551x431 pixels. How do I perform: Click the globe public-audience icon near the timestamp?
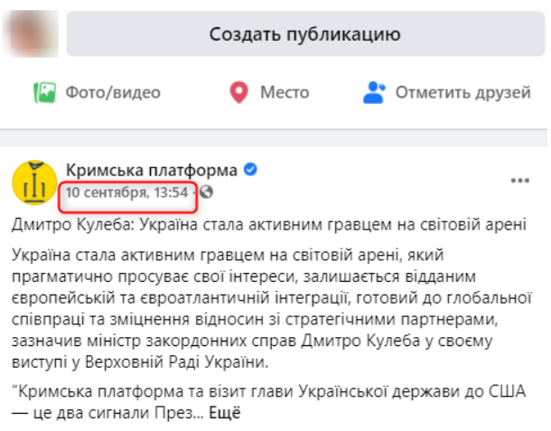[x=206, y=192]
